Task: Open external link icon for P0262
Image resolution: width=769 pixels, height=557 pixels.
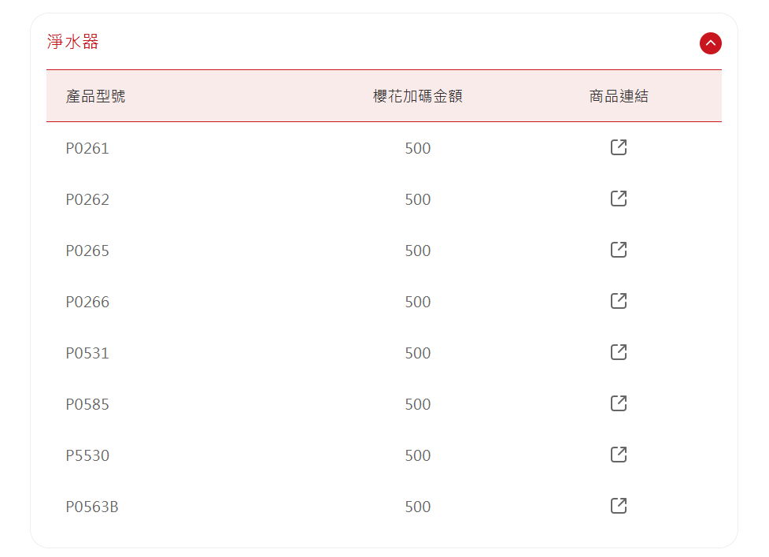Action: (619, 199)
